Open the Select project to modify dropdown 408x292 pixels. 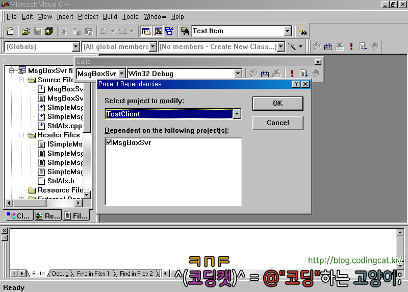[x=237, y=114]
